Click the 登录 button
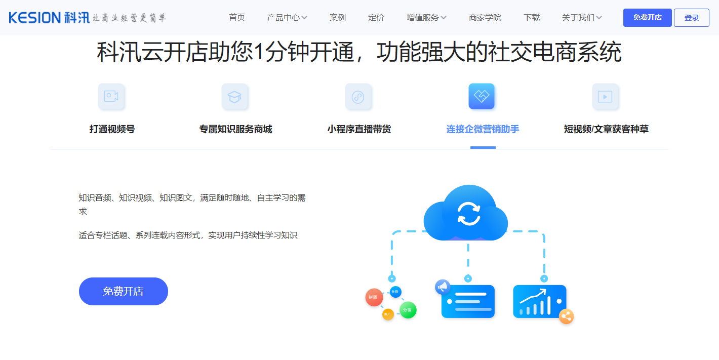 click(692, 18)
